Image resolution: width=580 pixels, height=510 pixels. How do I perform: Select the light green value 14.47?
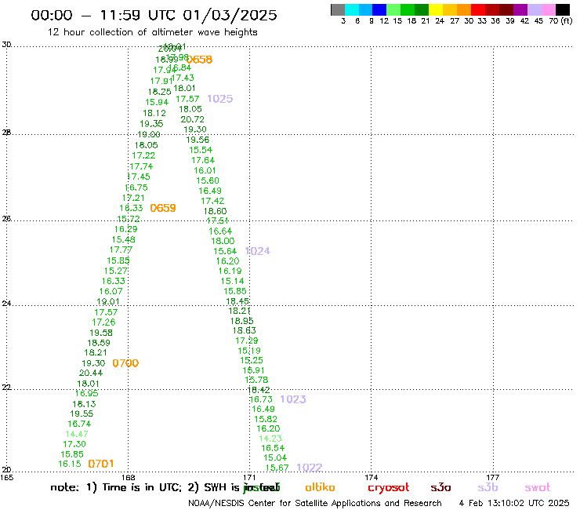click(77, 434)
